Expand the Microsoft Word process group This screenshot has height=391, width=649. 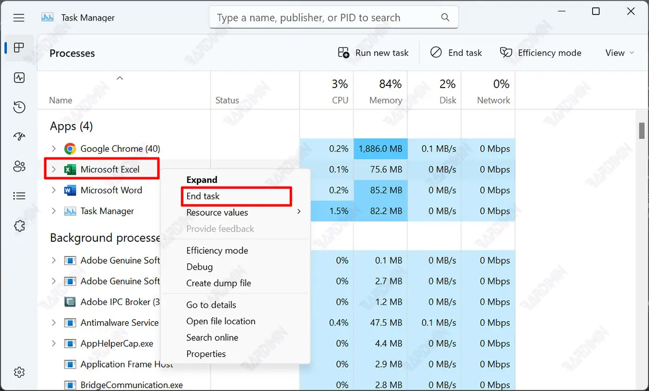54,190
